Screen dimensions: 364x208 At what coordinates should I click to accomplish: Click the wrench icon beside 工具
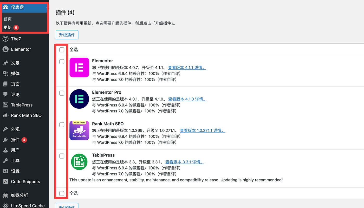(x=5, y=161)
